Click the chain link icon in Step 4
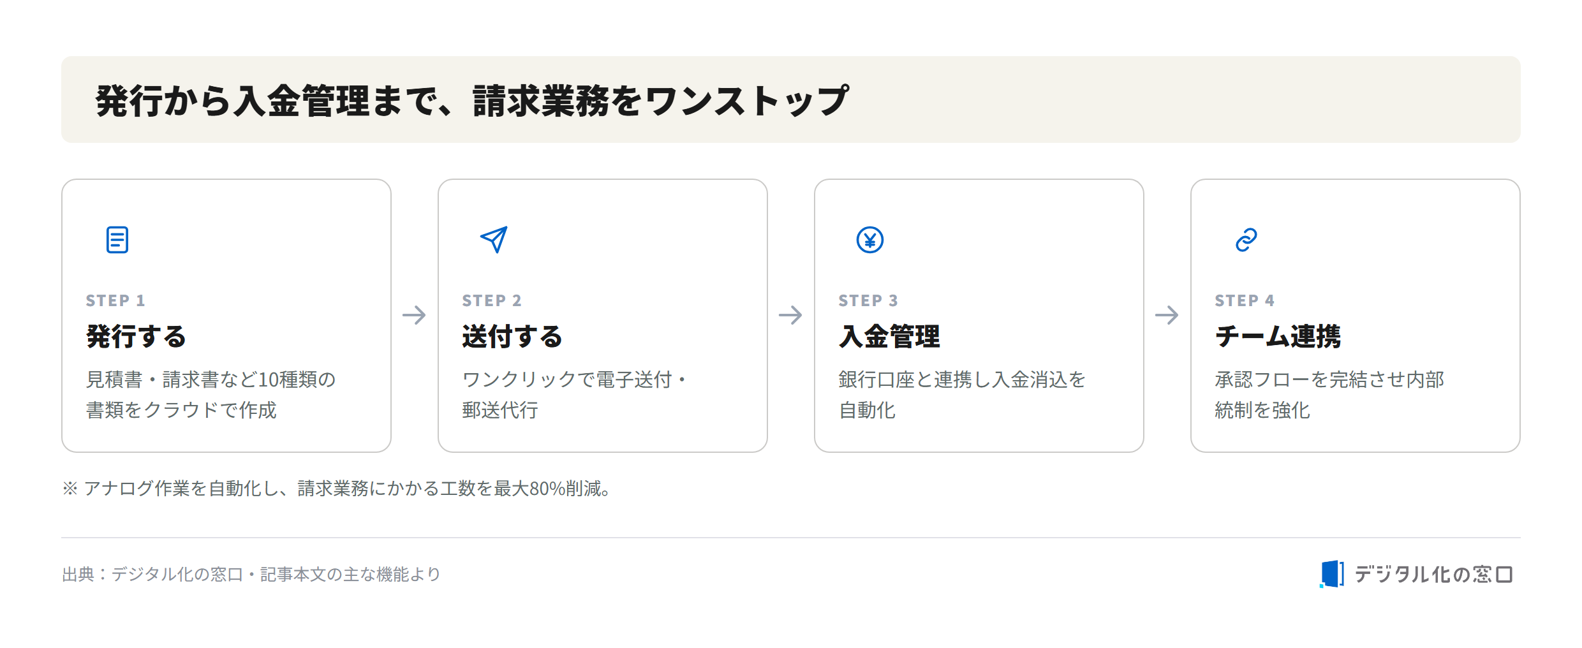Viewport: 1582px width, 648px height. click(x=1246, y=240)
